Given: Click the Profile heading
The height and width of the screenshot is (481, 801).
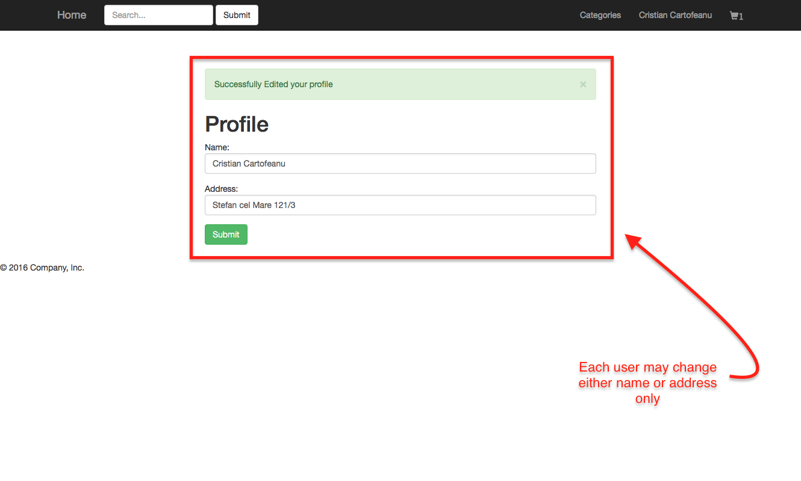Looking at the screenshot, I should [237, 124].
